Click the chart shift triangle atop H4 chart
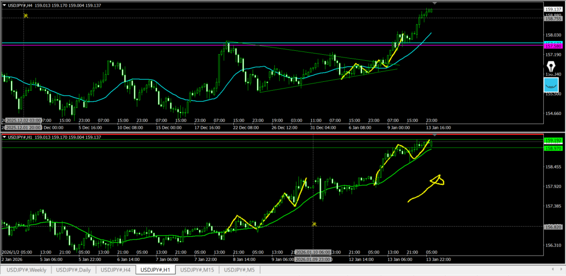This screenshot has height=276, width=566. [x=433, y=3]
